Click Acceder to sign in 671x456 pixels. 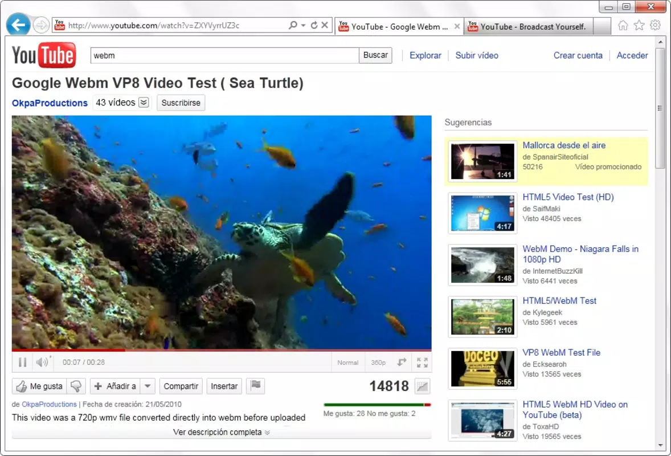[632, 55]
